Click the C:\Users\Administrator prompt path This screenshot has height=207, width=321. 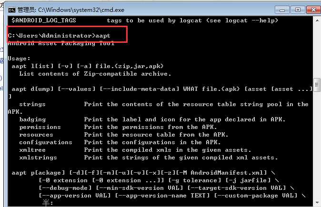(x=50, y=36)
